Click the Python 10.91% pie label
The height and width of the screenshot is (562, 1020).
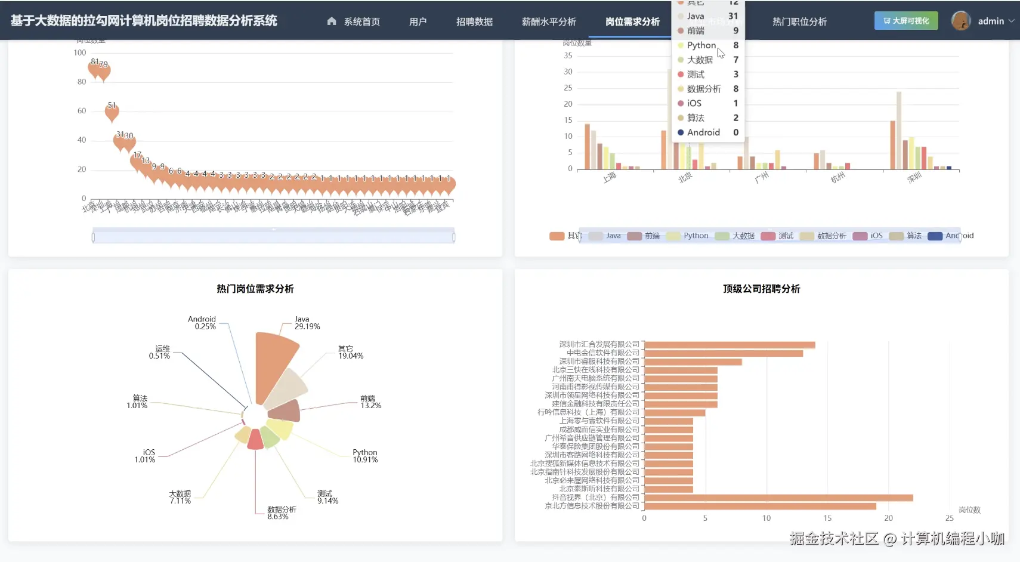[365, 456]
